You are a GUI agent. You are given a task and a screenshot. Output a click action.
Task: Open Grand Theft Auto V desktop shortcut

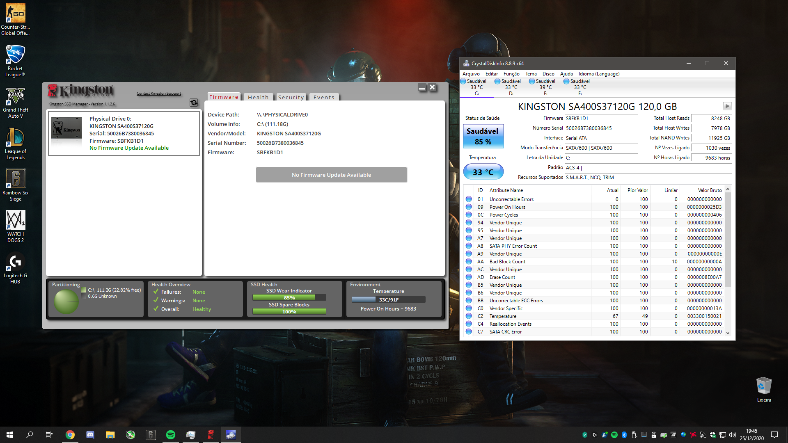16,103
